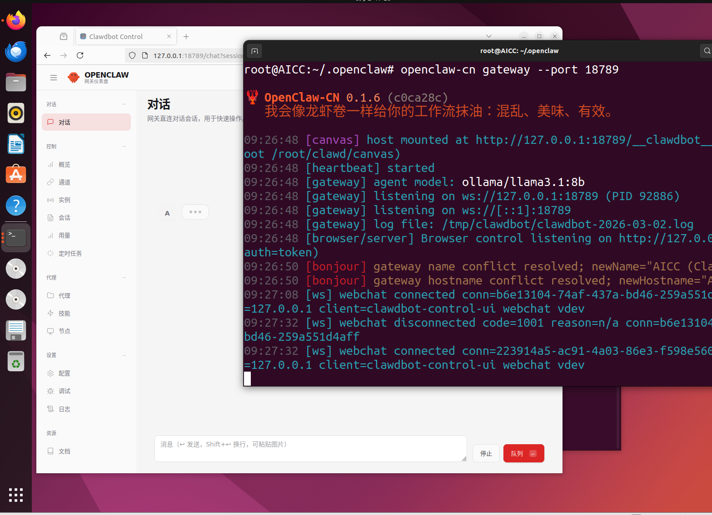712x515 pixels.
Task: Open the 日志 logs page
Action: (86, 409)
